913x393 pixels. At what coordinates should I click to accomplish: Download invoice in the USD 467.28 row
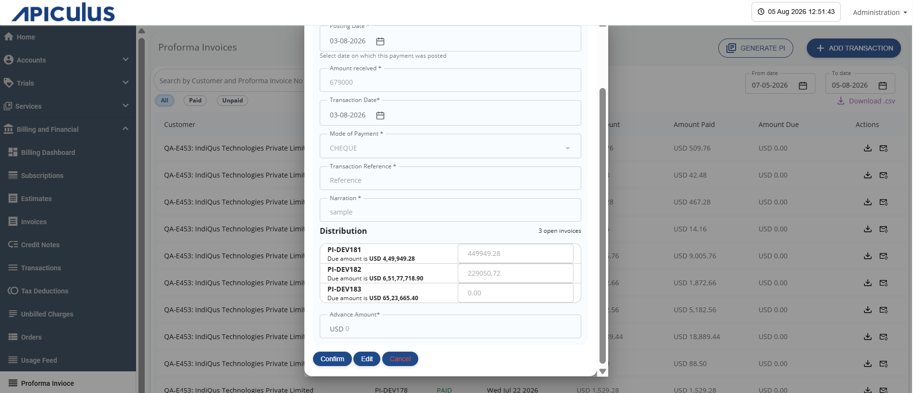coord(867,202)
